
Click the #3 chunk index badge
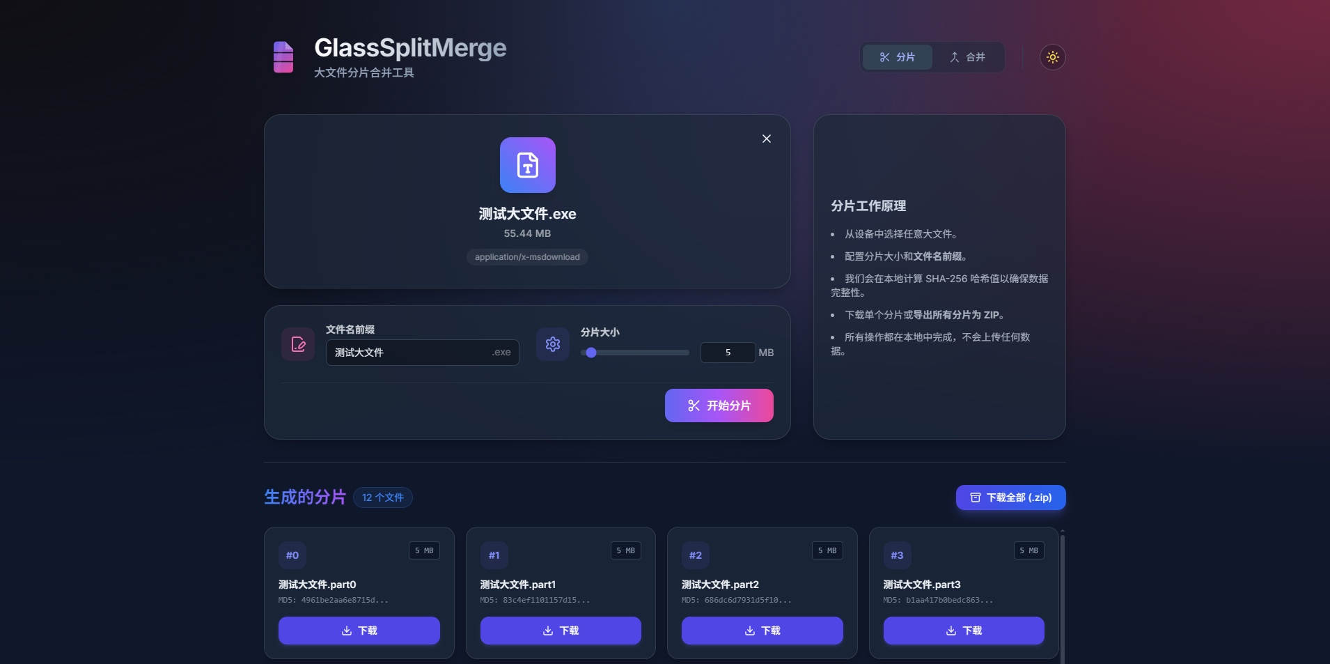[898, 555]
